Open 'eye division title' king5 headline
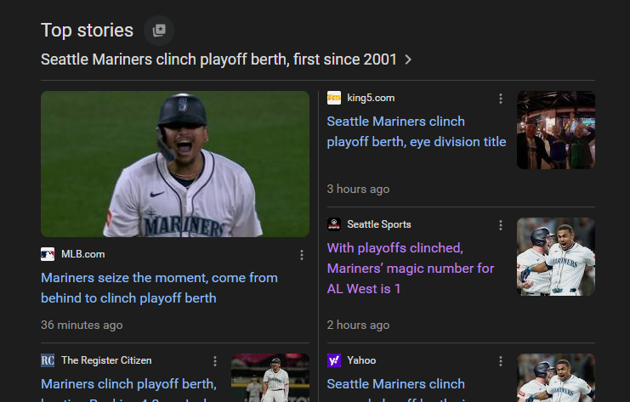The width and height of the screenshot is (630, 402). [x=416, y=132]
